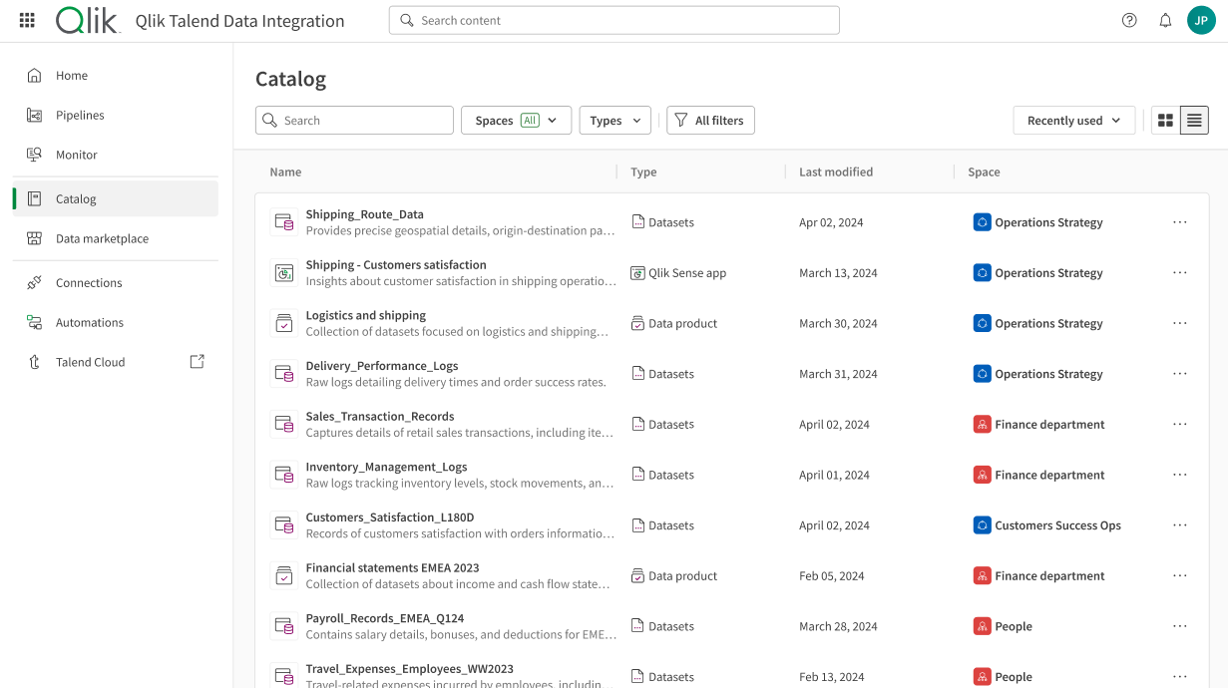Click the Catalog search field
Image resolution: width=1228 pixels, height=688 pixels.
[354, 120]
